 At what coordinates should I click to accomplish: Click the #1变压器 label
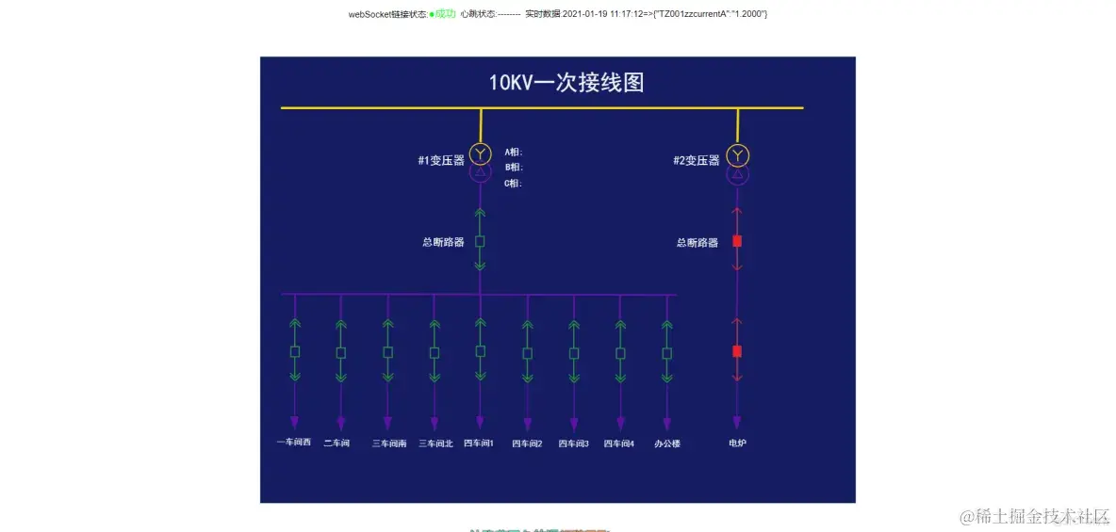(x=441, y=161)
